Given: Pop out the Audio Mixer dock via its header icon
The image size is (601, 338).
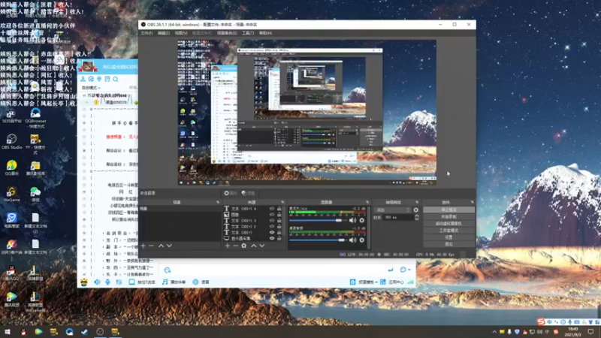Looking at the screenshot, I should coord(367,202).
